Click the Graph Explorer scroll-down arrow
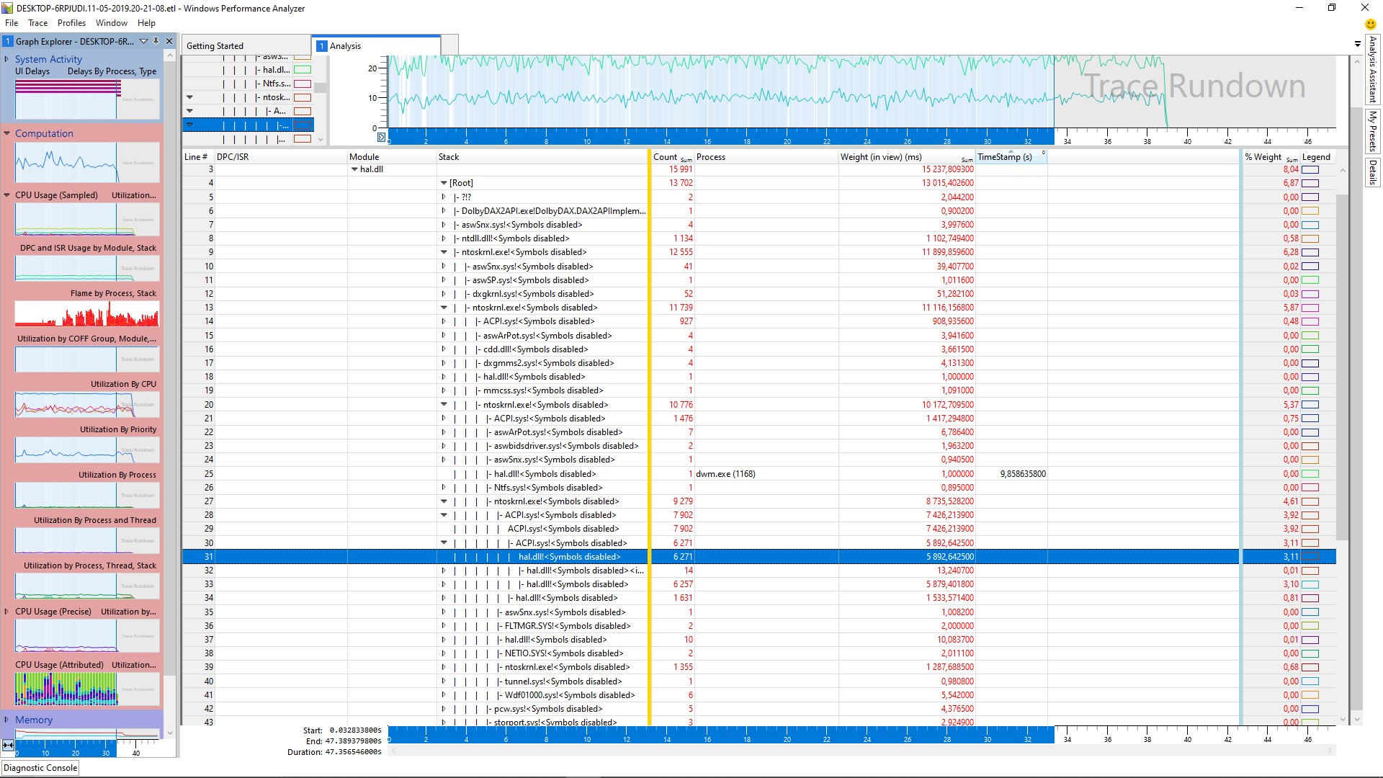1383x778 pixels. (170, 733)
